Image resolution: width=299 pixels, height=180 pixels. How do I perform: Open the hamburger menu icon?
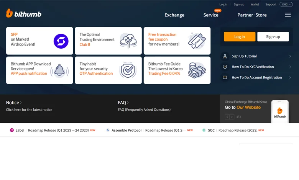click(x=288, y=15)
